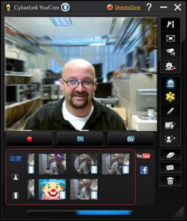
Task: Filter library to videos only
Action: [x=15, y=195]
